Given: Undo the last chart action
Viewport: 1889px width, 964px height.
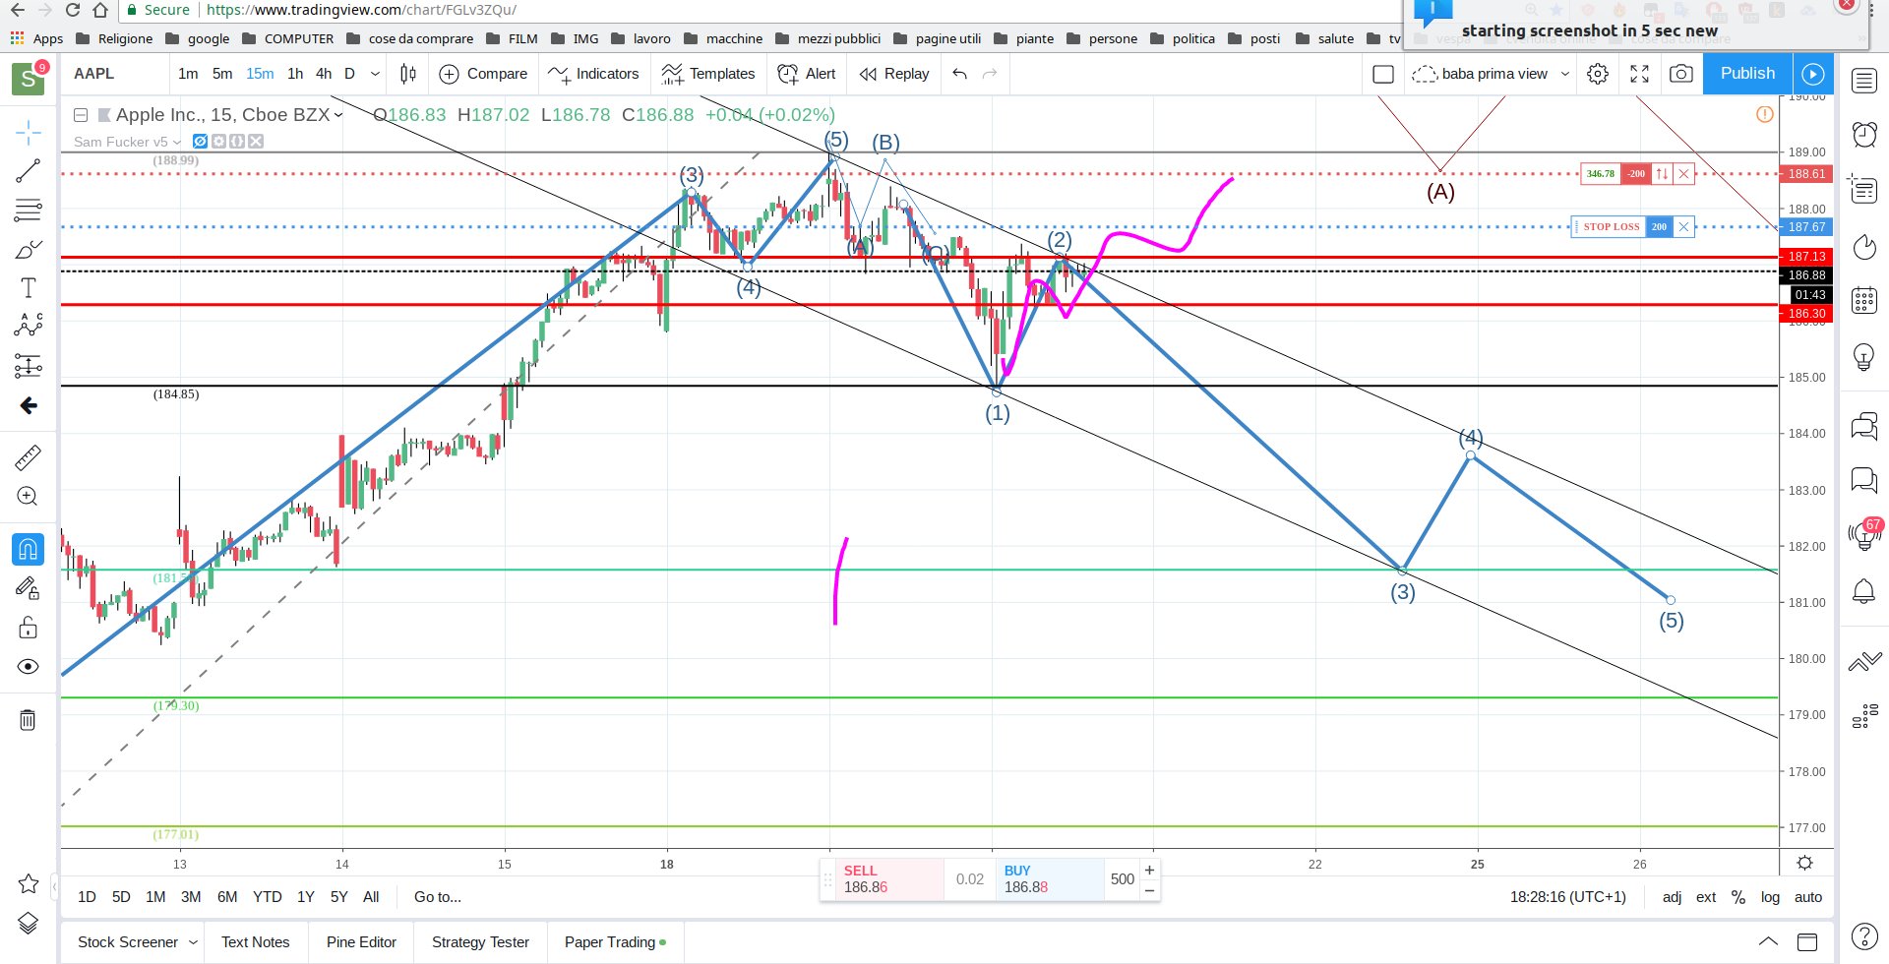Looking at the screenshot, I should 960,74.
